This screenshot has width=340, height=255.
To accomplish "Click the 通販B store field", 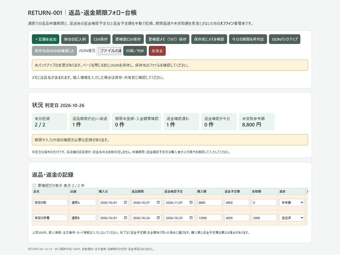I will [x=83, y=218].
